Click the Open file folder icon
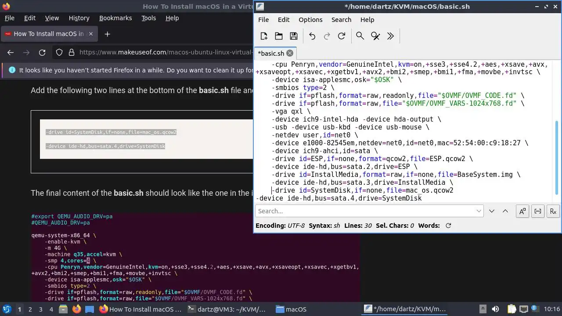The image size is (562, 316). coord(279,36)
